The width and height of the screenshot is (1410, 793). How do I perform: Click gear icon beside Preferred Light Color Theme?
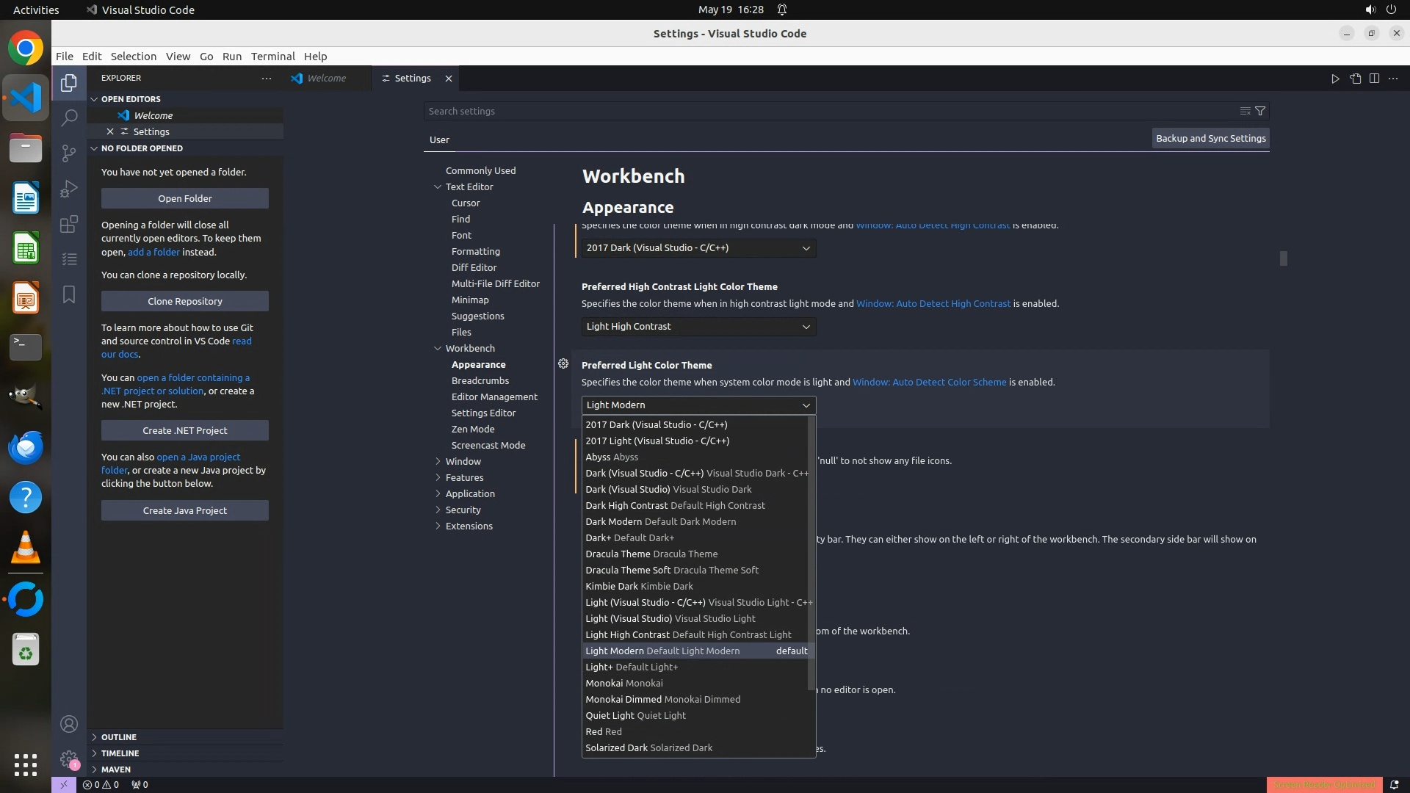(x=563, y=363)
